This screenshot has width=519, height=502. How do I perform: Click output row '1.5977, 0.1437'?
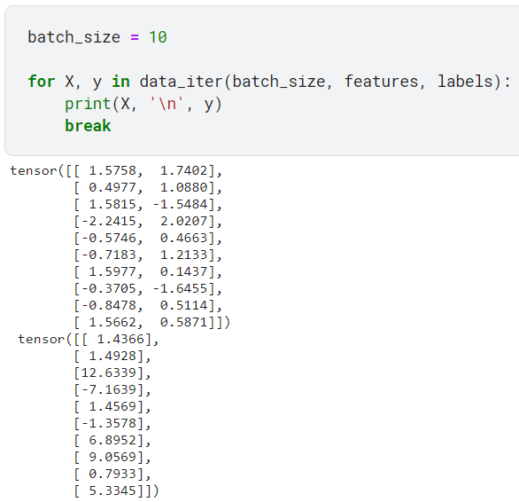[148, 272]
